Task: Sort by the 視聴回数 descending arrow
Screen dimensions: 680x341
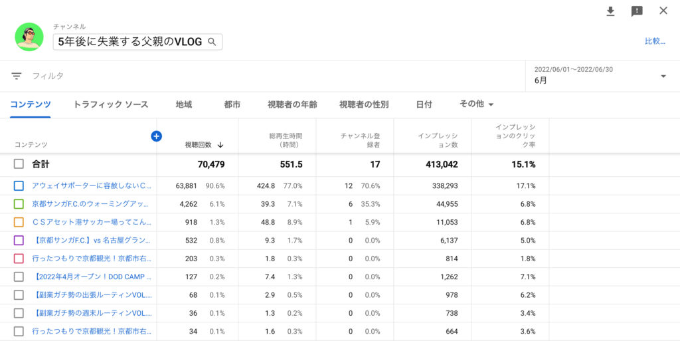Action: (220, 145)
